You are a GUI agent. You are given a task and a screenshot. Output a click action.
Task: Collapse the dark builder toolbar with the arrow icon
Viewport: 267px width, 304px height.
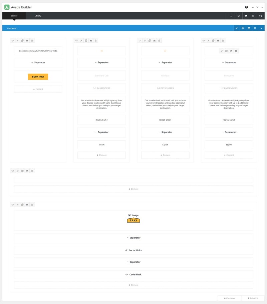(231, 16)
